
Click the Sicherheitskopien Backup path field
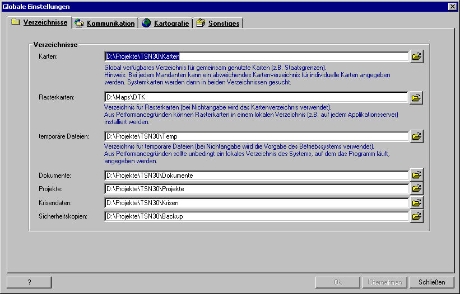click(257, 216)
